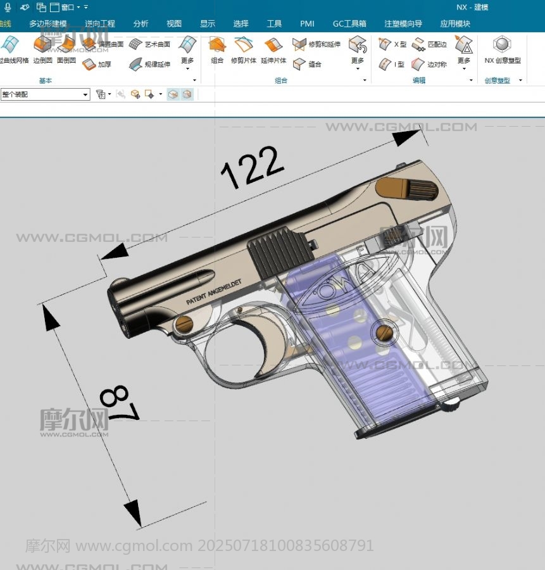
Task: Expand the quick access toolbar customize arrow
Action: 86,7
